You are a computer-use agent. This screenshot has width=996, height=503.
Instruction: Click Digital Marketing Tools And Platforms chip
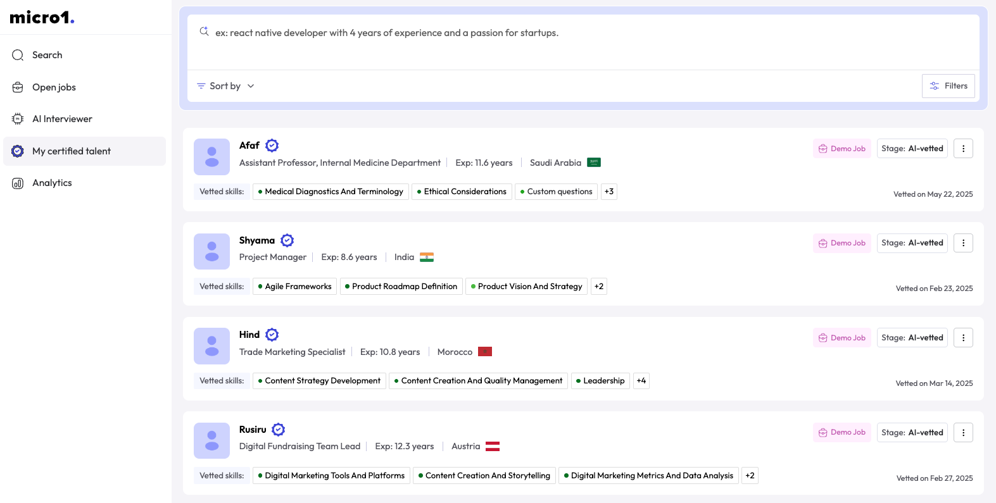pyautogui.click(x=331, y=476)
